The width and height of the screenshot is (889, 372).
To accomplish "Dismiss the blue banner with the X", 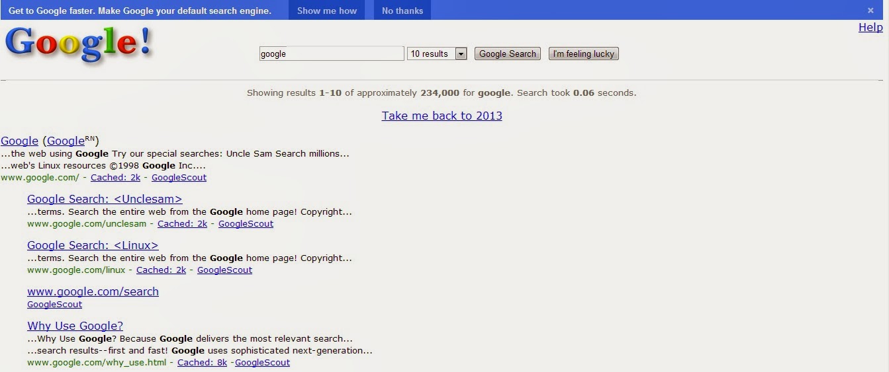I will tap(870, 11).
